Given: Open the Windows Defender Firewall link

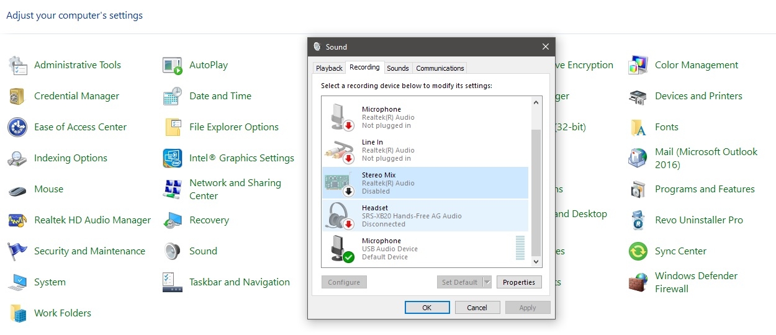Looking at the screenshot, I should pos(697,282).
